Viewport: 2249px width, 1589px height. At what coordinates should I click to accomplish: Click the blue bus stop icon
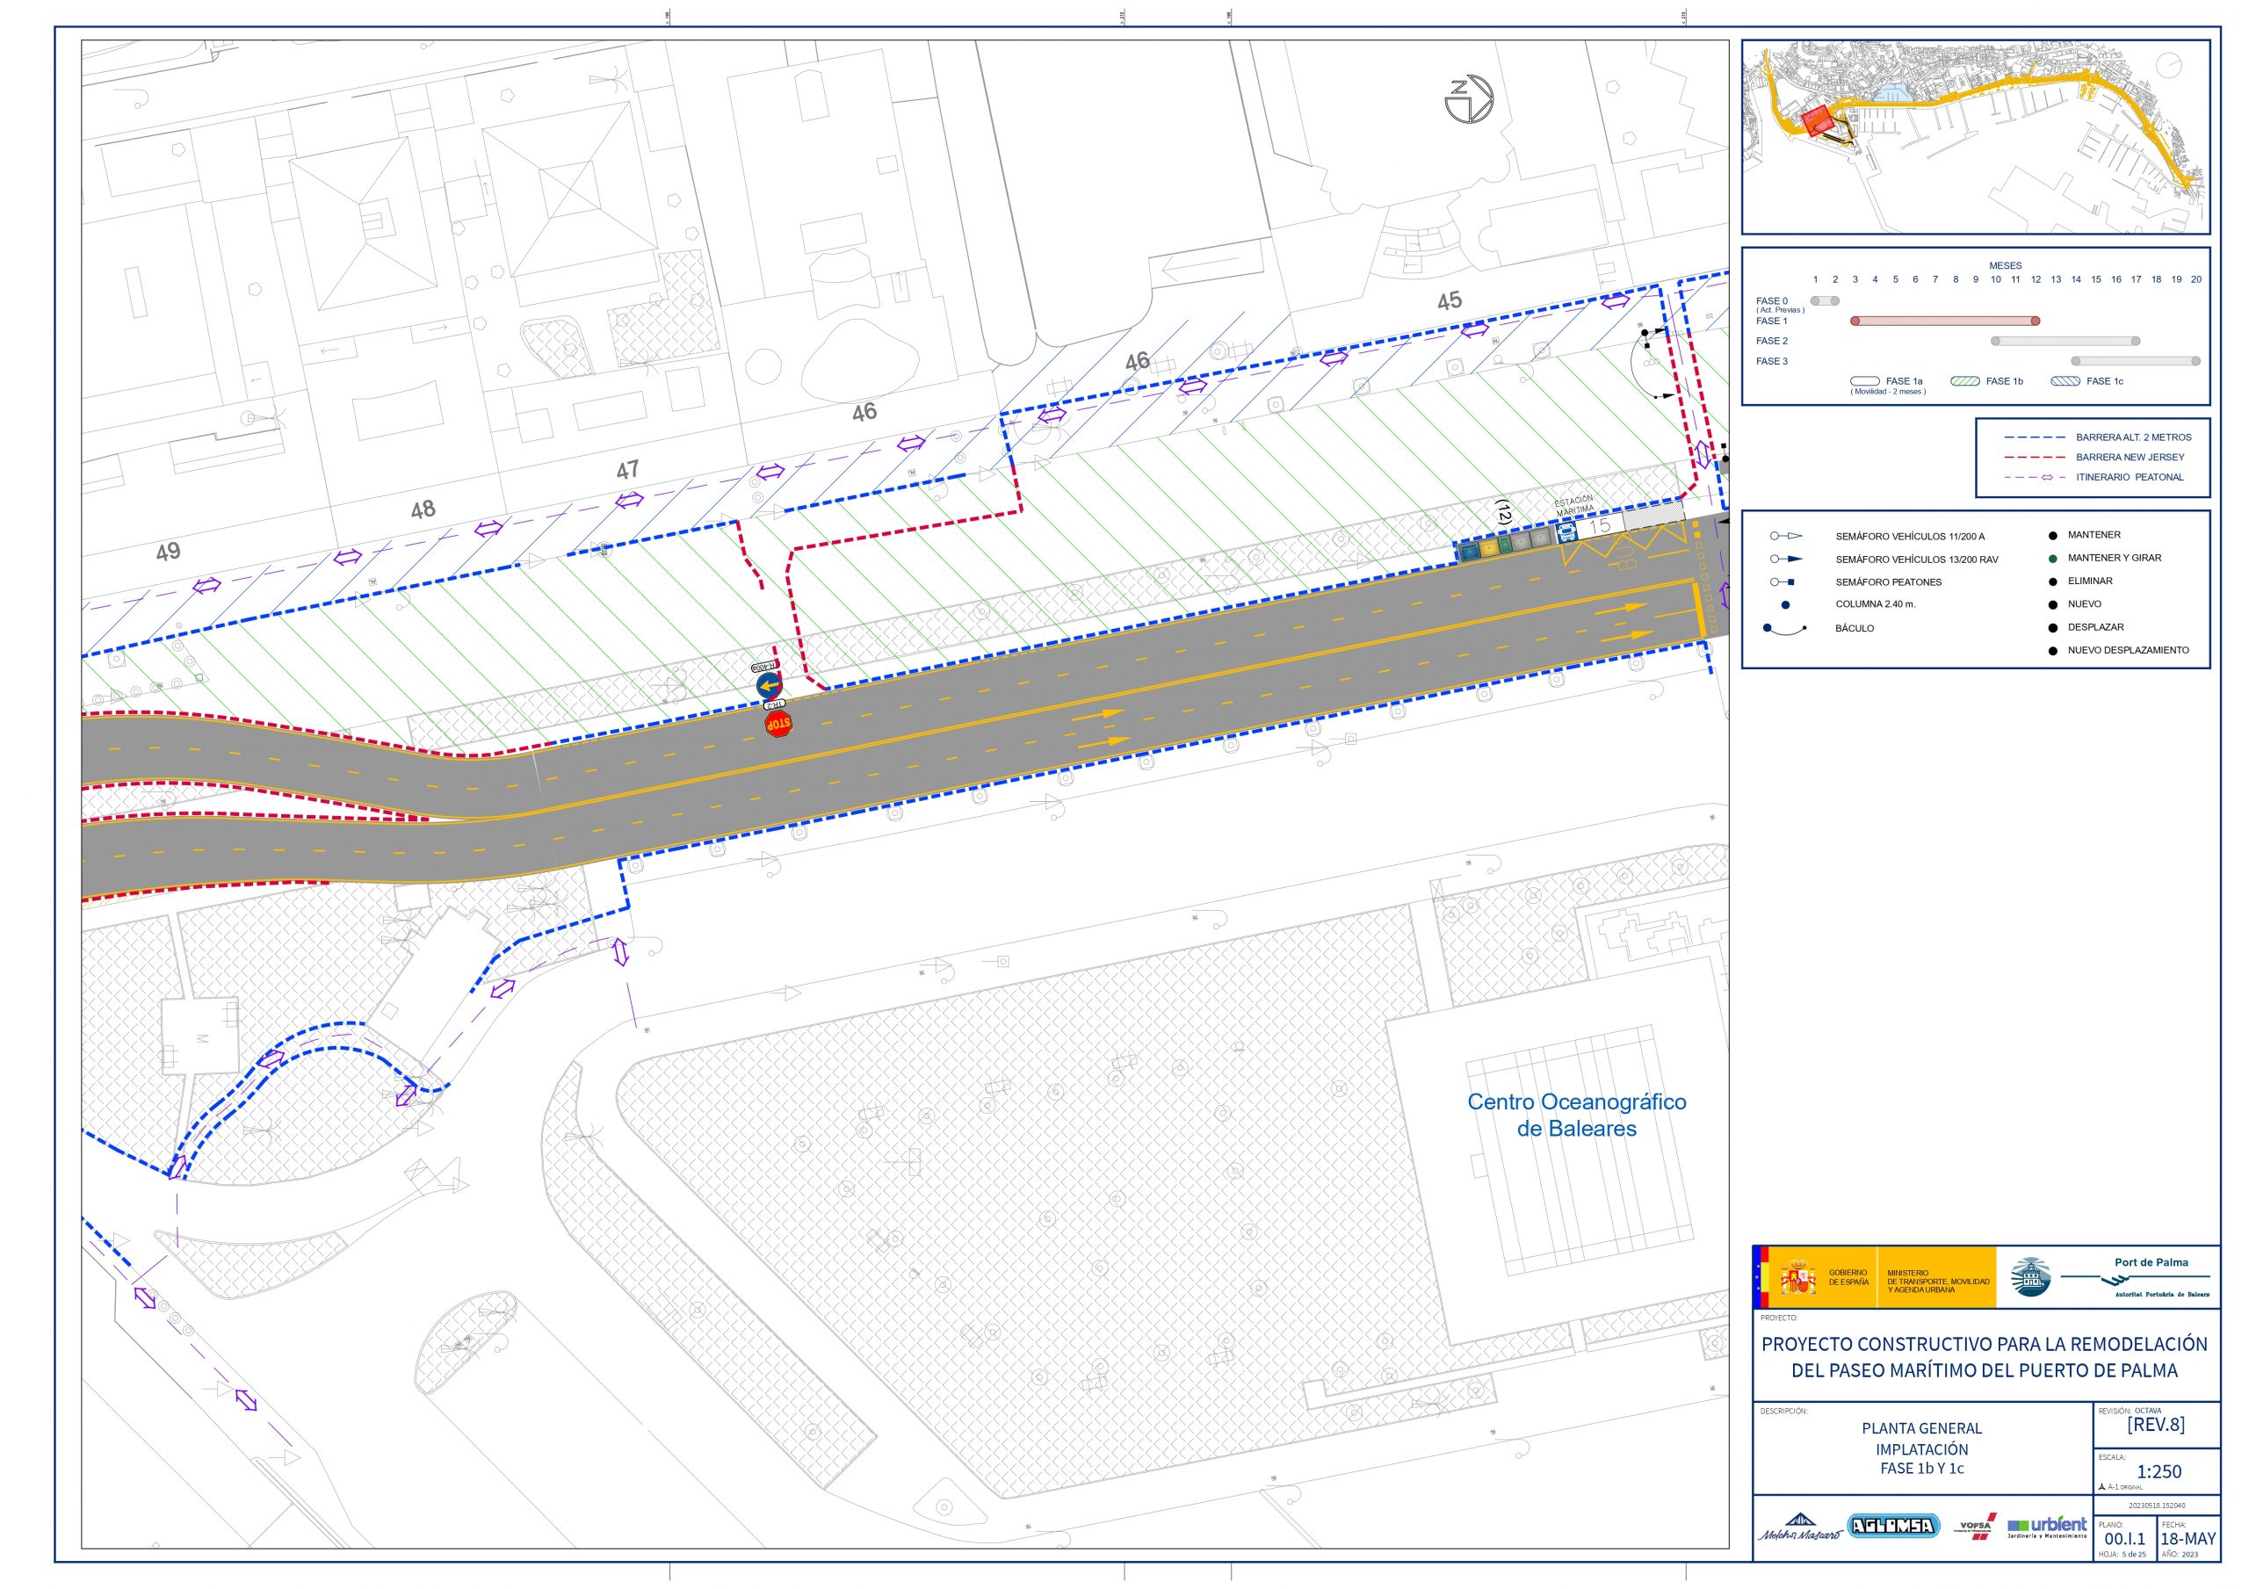tap(1566, 534)
